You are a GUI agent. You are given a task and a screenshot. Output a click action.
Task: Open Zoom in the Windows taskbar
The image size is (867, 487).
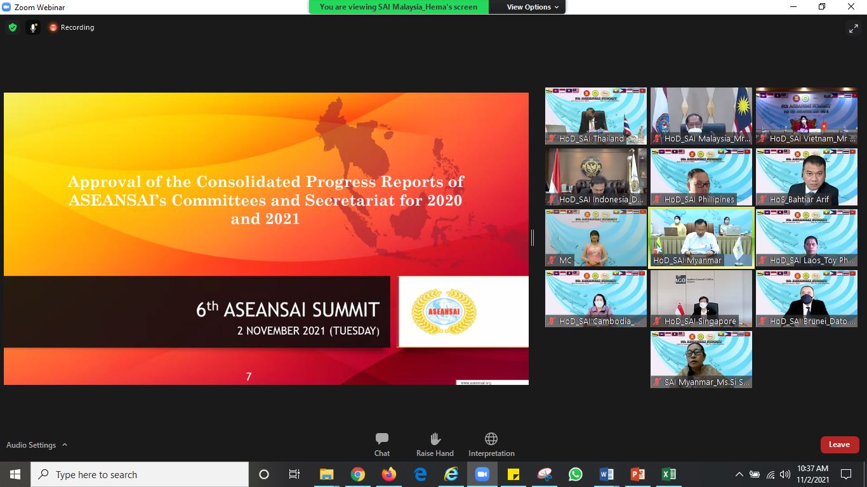pyautogui.click(x=482, y=474)
